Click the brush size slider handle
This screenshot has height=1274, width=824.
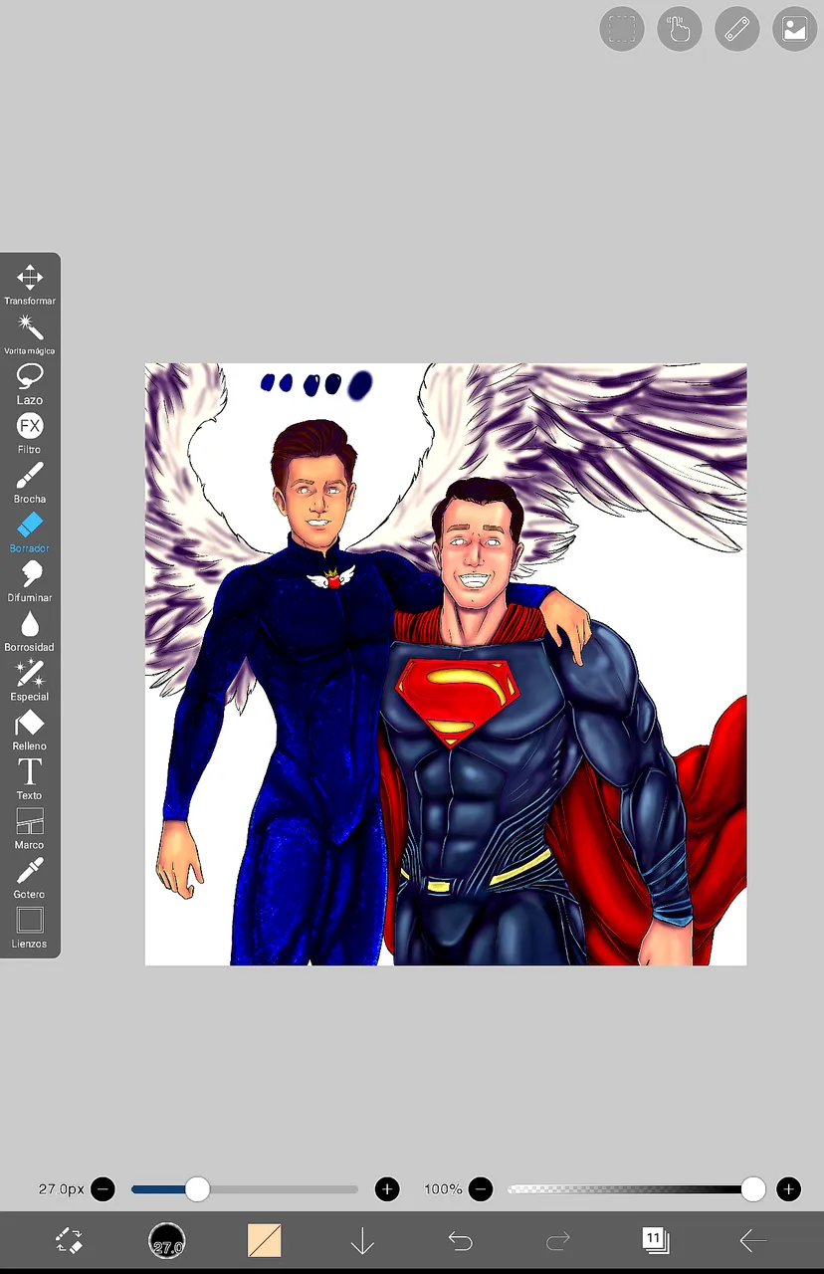click(198, 1188)
